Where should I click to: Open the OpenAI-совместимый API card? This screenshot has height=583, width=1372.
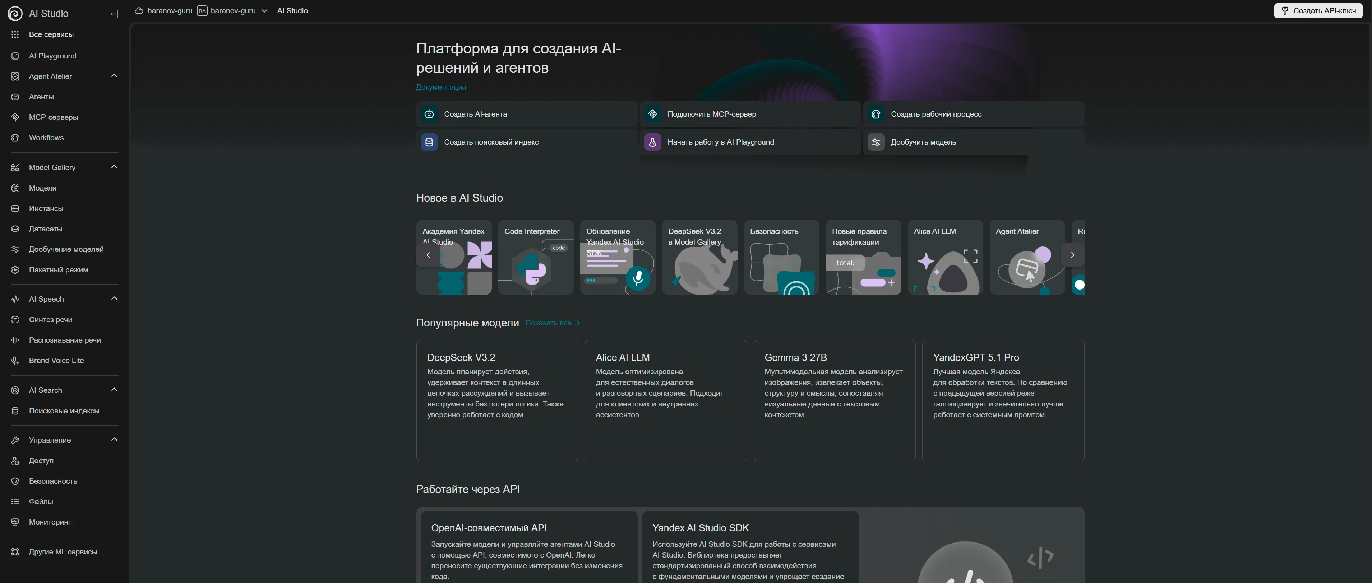pos(529,547)
